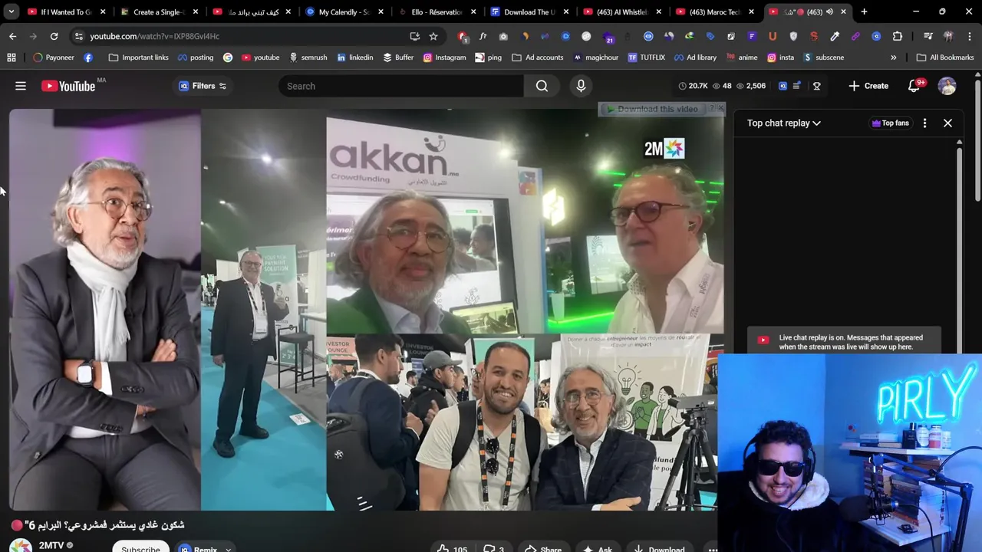Open the apps grid in bookmarks bar
The height and width of the screenshot is (552, 982).
11,58
